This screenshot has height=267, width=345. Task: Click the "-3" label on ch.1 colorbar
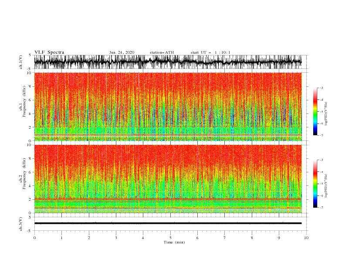point(321,88)
